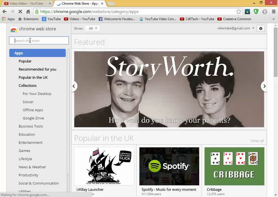Select the Chrome Web Store tab
The height and width of the screenshot is (197, 278).
point(80,3)
